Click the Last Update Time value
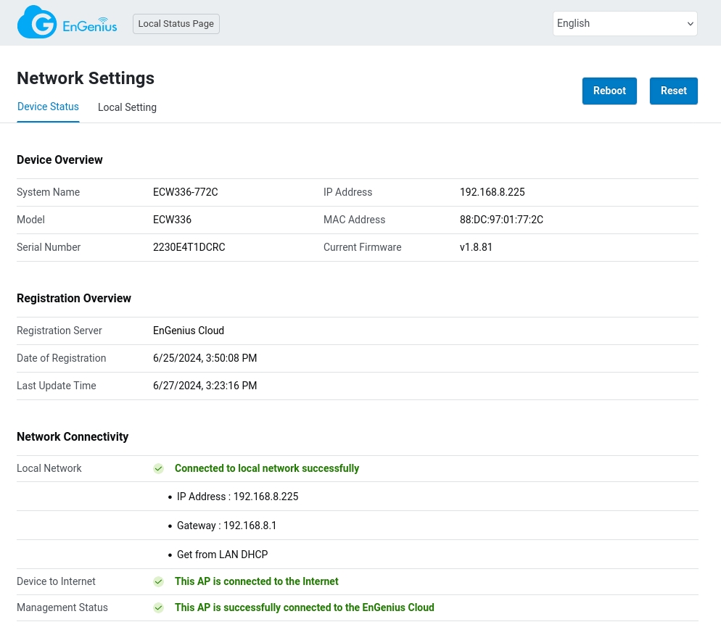 click(205, 386)
